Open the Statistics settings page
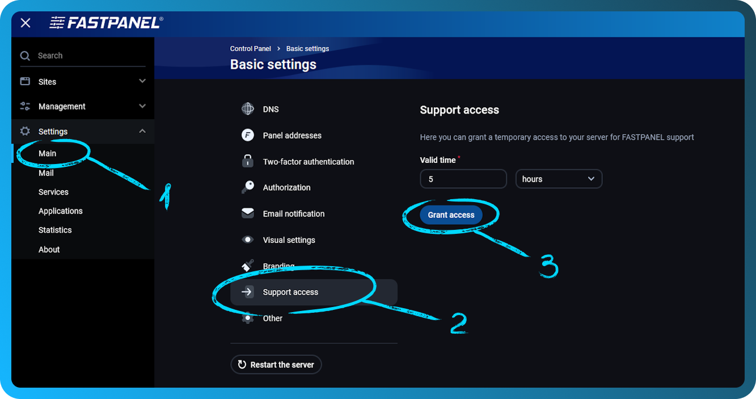756x399 pixels. point(55,230)
